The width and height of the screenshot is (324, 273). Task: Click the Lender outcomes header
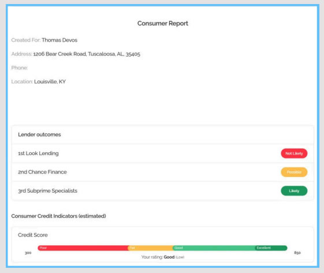click(x=39, y=135)
